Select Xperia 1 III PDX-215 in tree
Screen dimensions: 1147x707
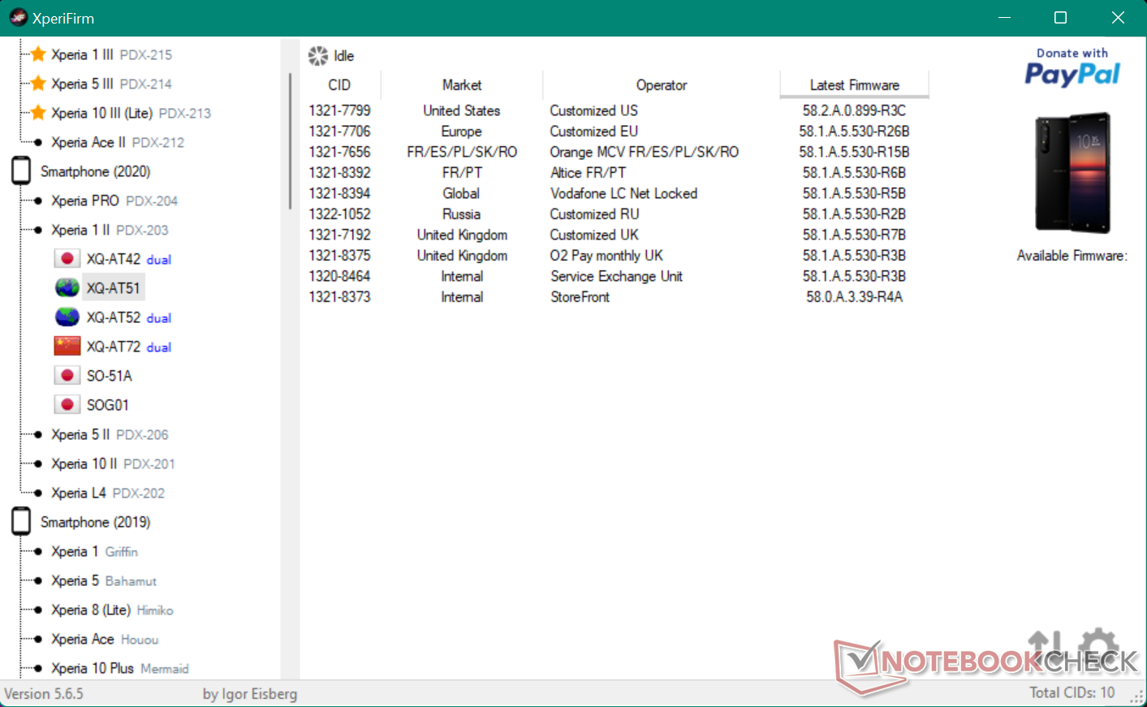[111, 54]
